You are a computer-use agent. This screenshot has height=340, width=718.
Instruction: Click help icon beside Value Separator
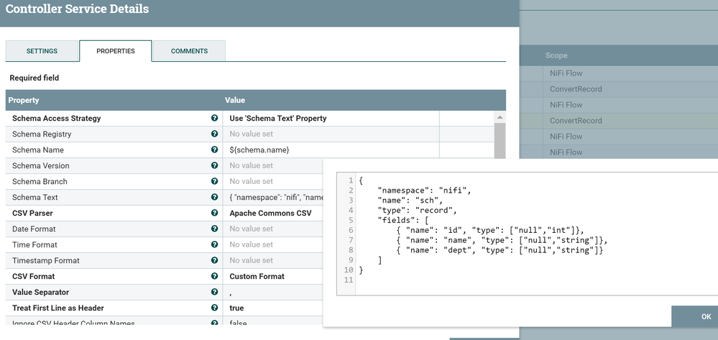click(214, 293)
